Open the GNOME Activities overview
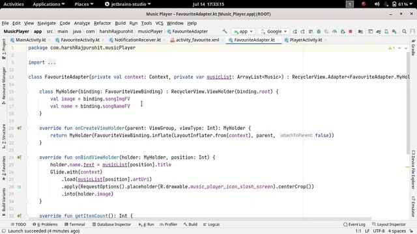Screen dimensions: 417x234 pos(14,4)
